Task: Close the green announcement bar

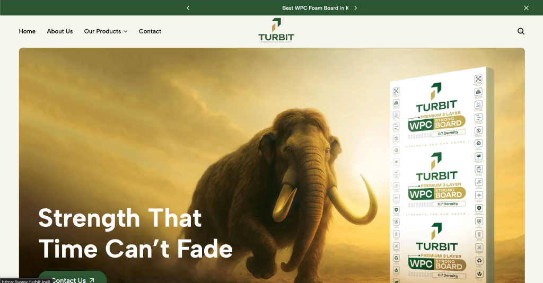Action: pos(526,8)
